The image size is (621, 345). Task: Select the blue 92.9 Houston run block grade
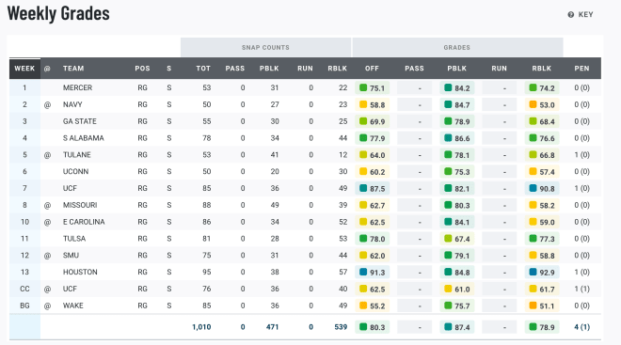[x=542, y=273]
